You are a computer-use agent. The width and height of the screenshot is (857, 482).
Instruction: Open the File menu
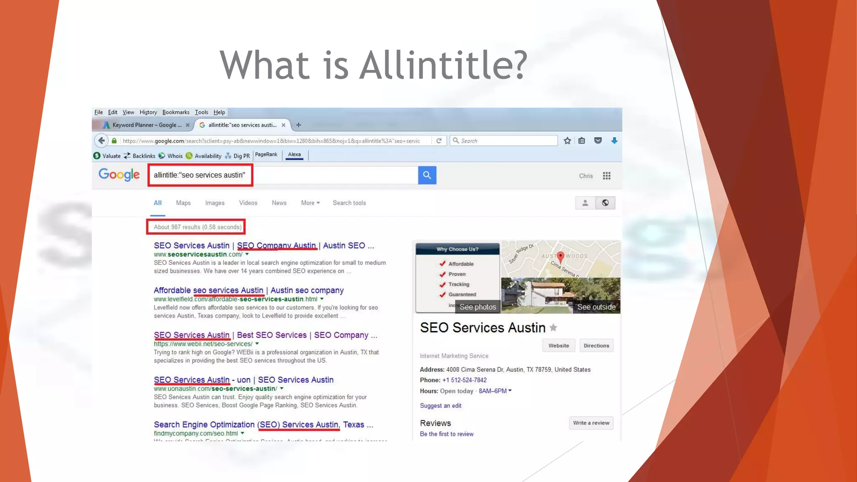pyautogui.click(x=98, y=112)
